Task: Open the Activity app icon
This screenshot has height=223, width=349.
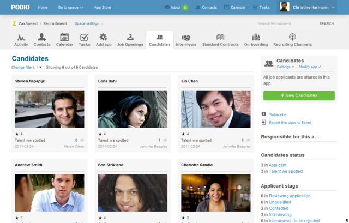Action: (x=21, y=37)
